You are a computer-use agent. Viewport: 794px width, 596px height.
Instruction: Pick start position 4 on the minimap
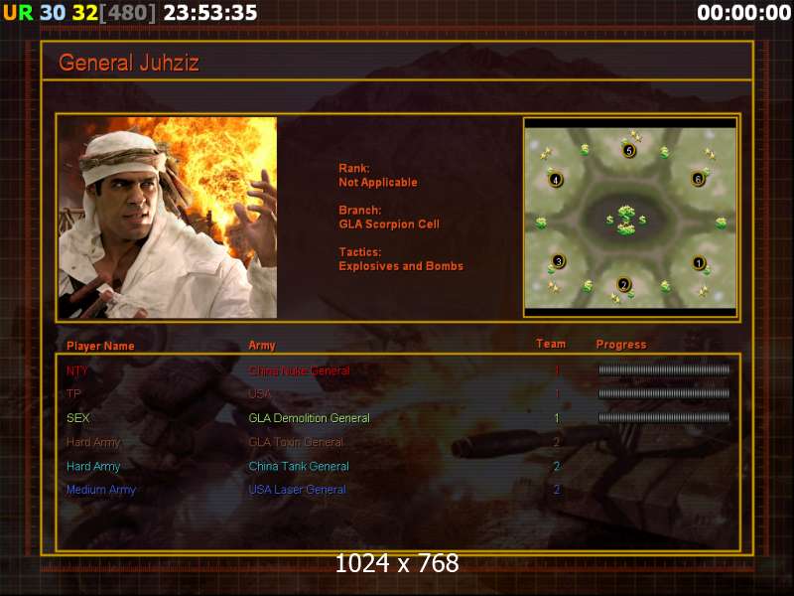pyautogui.click(x=556, y=180)
